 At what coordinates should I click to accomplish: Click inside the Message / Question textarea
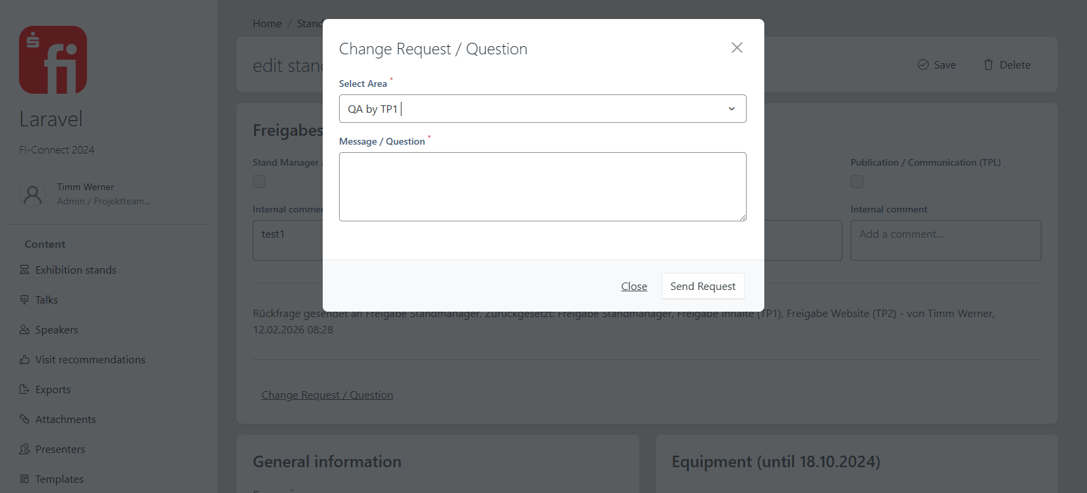541,187
